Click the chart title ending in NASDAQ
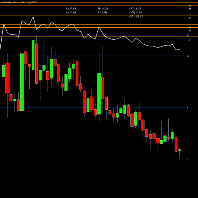 (19, 2)
